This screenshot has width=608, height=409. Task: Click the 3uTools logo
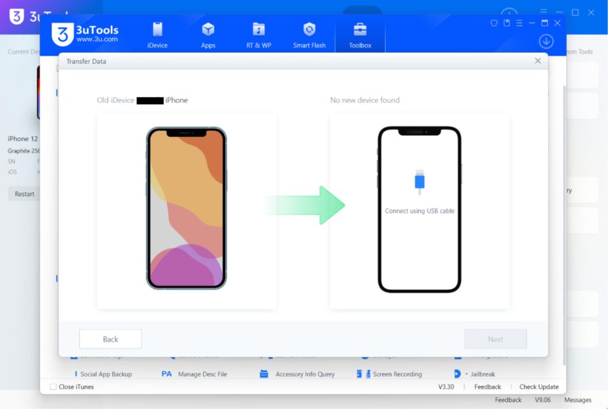point(85,34)
